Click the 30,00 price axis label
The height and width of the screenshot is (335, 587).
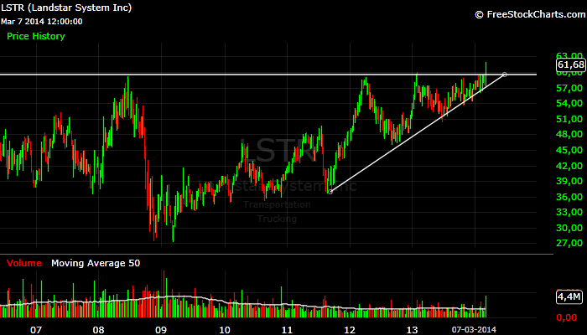pyautogui.click(x=569, y=228)
